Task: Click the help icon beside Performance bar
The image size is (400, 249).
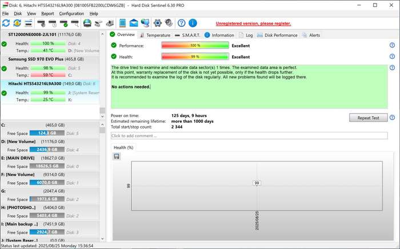Action: click(x=393, y=45)
